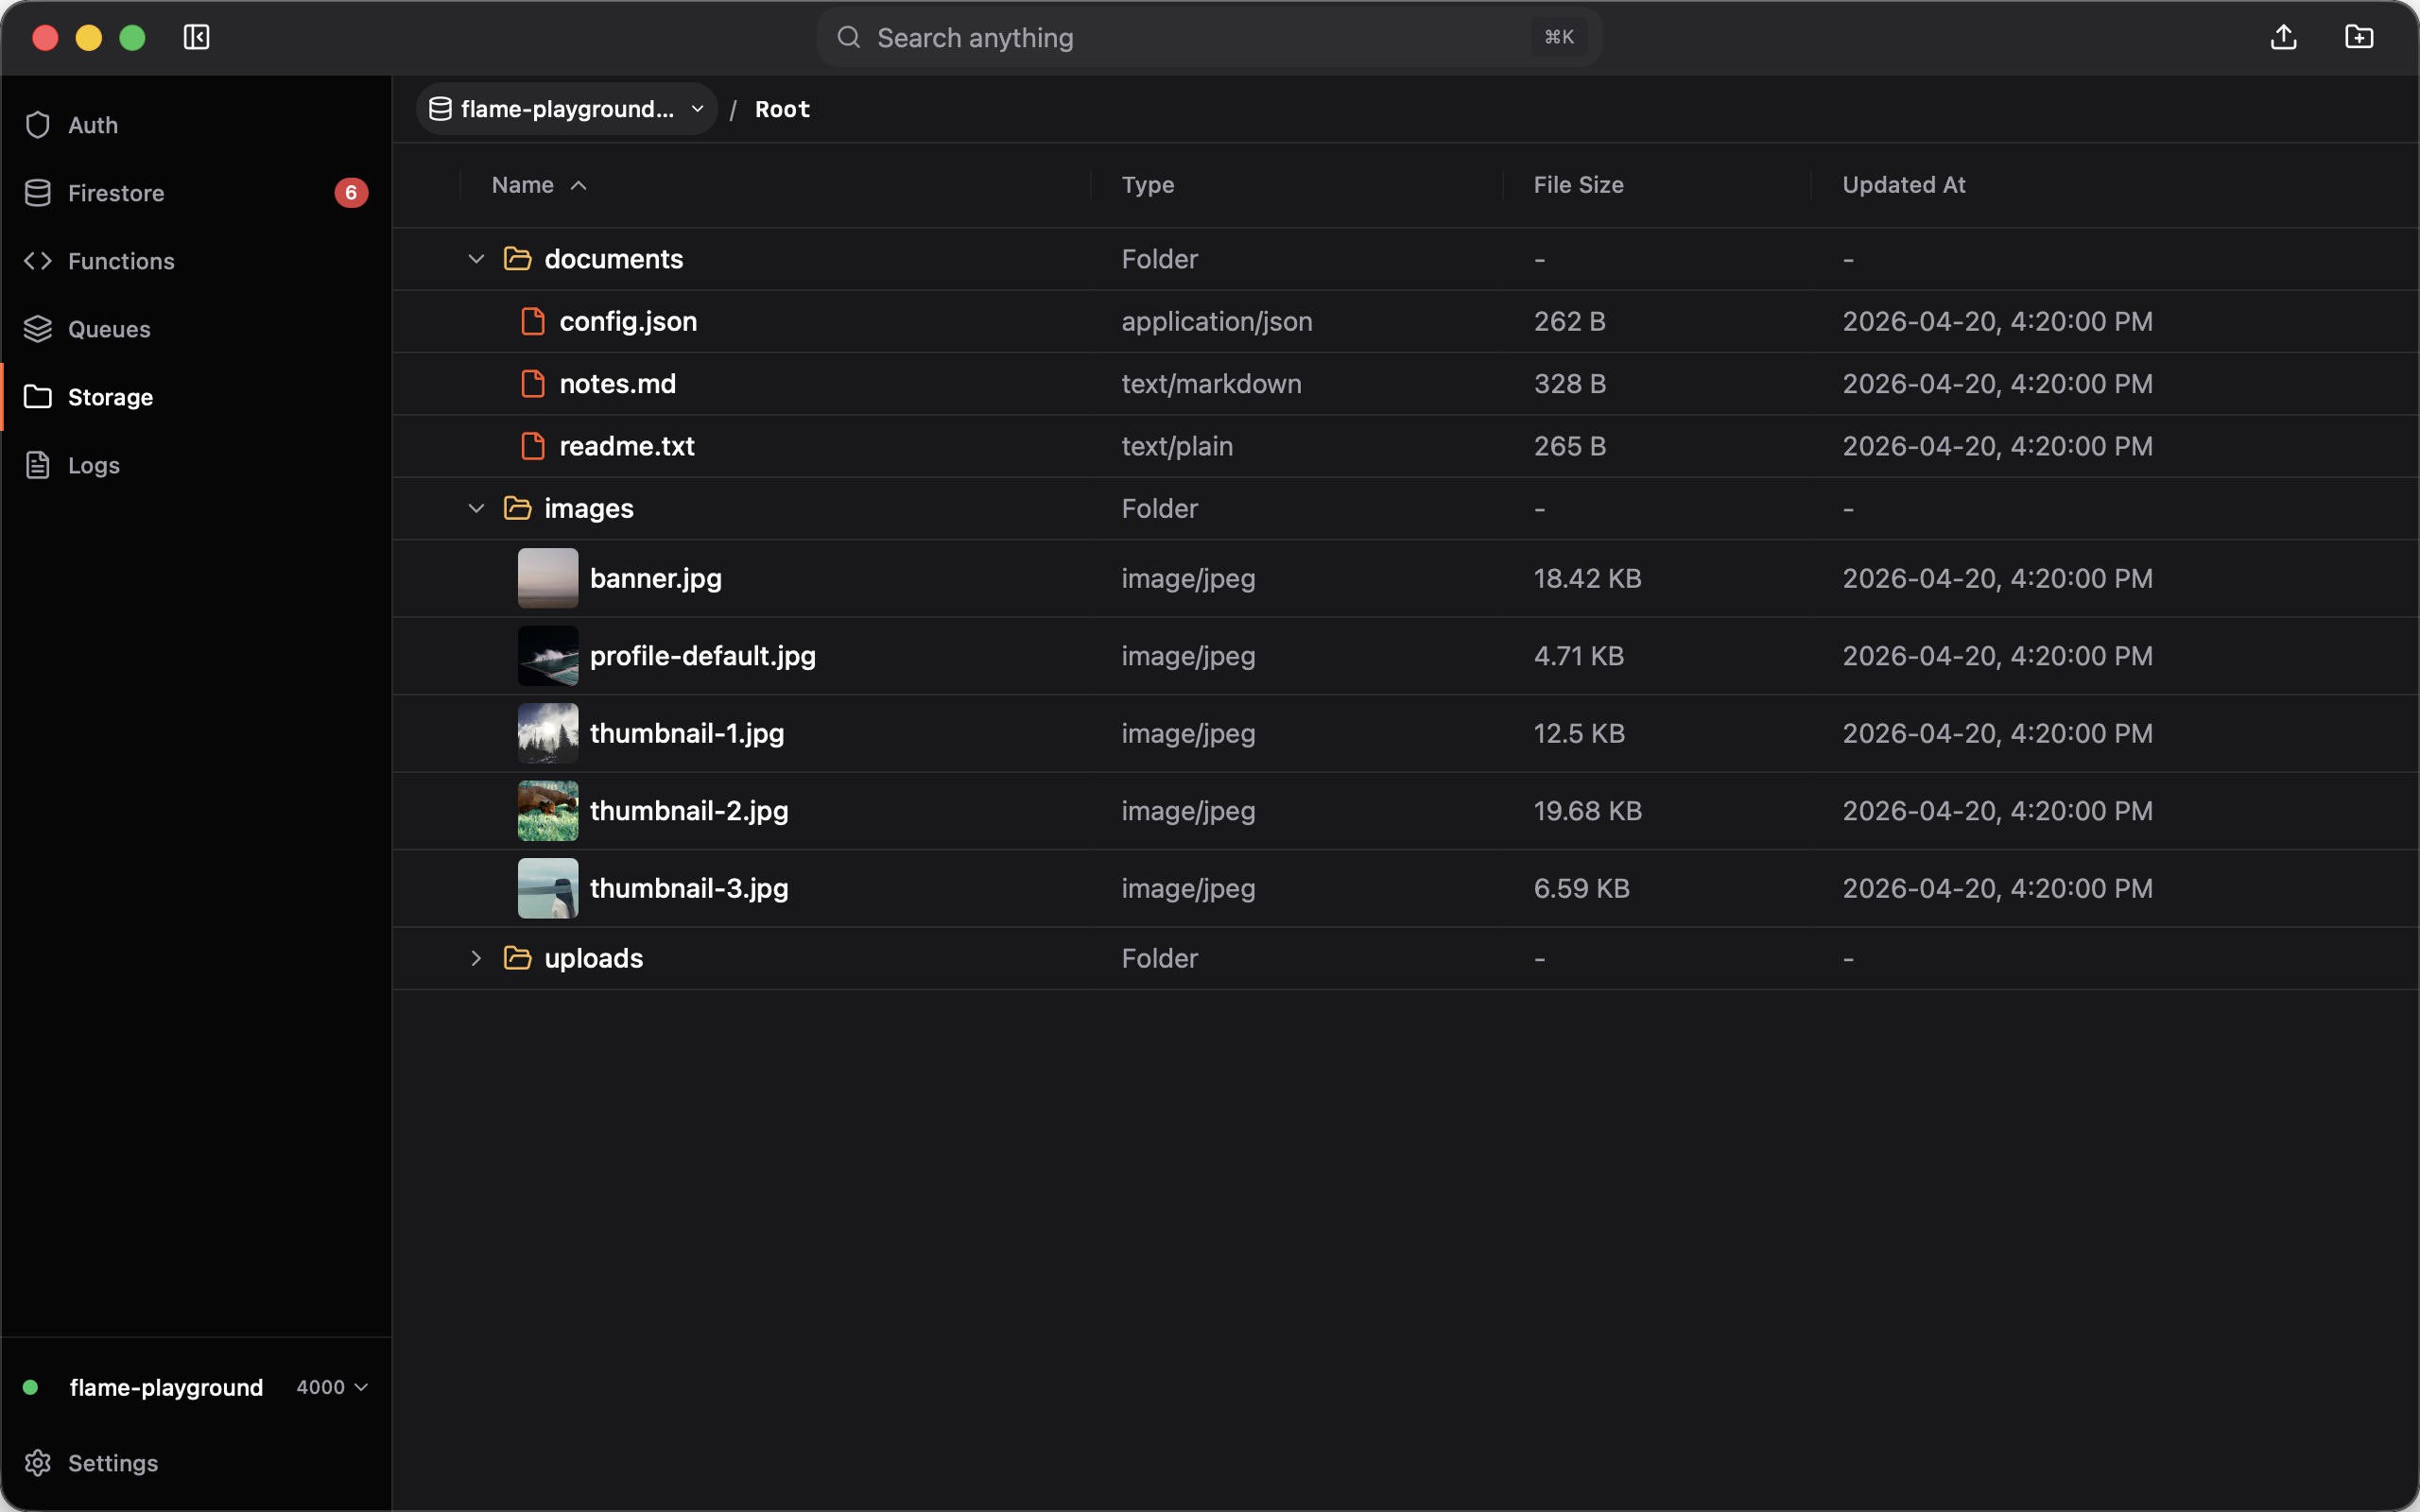Select the thumbnail-3.jpg file name
2420x1512 pixels.
(689, 888)
